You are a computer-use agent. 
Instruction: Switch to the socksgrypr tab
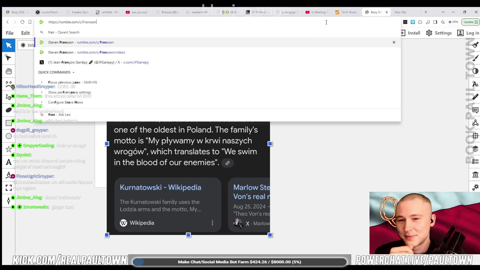pos(287,12)
